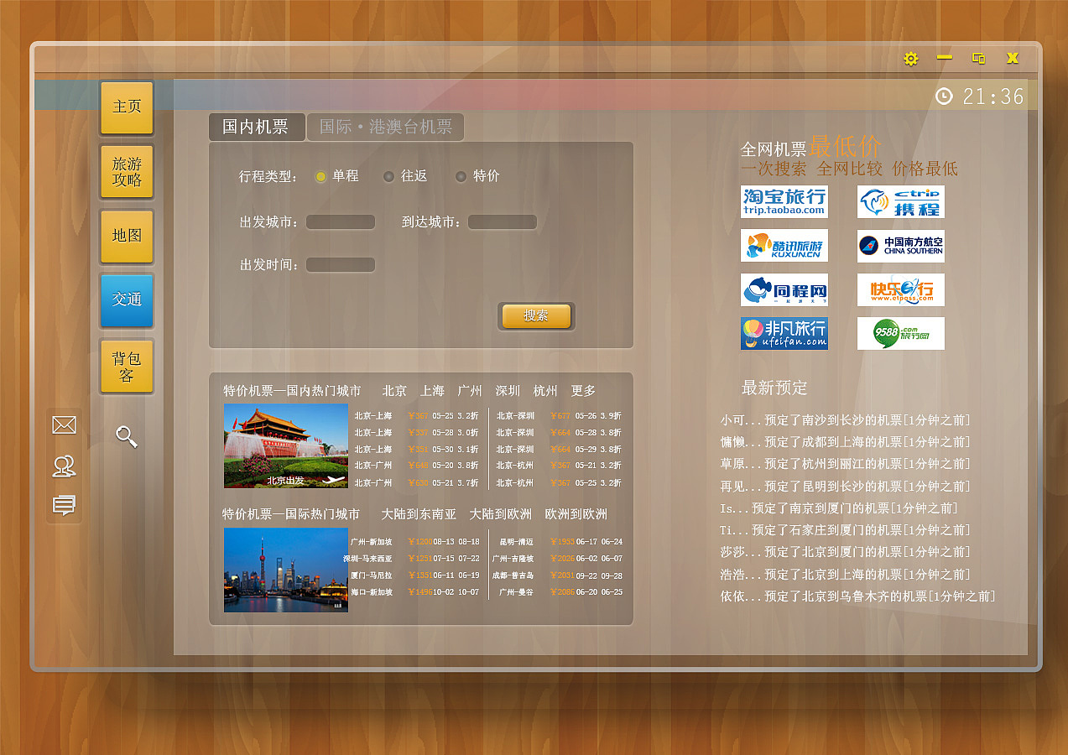Open the 海口-新加坡 ¥1496 fare

pyautogui.click(x=415, y=592)
